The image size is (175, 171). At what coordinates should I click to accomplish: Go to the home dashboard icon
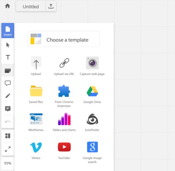7,6
